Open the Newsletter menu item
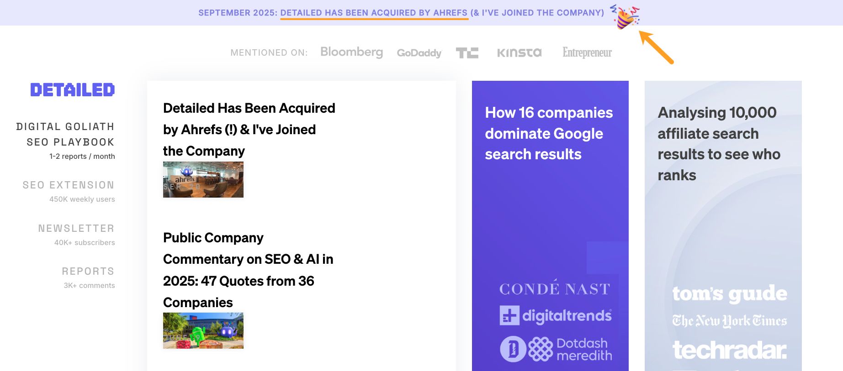Image resolution: width=843 pixels, height=371 pixels. coord(76,228)
